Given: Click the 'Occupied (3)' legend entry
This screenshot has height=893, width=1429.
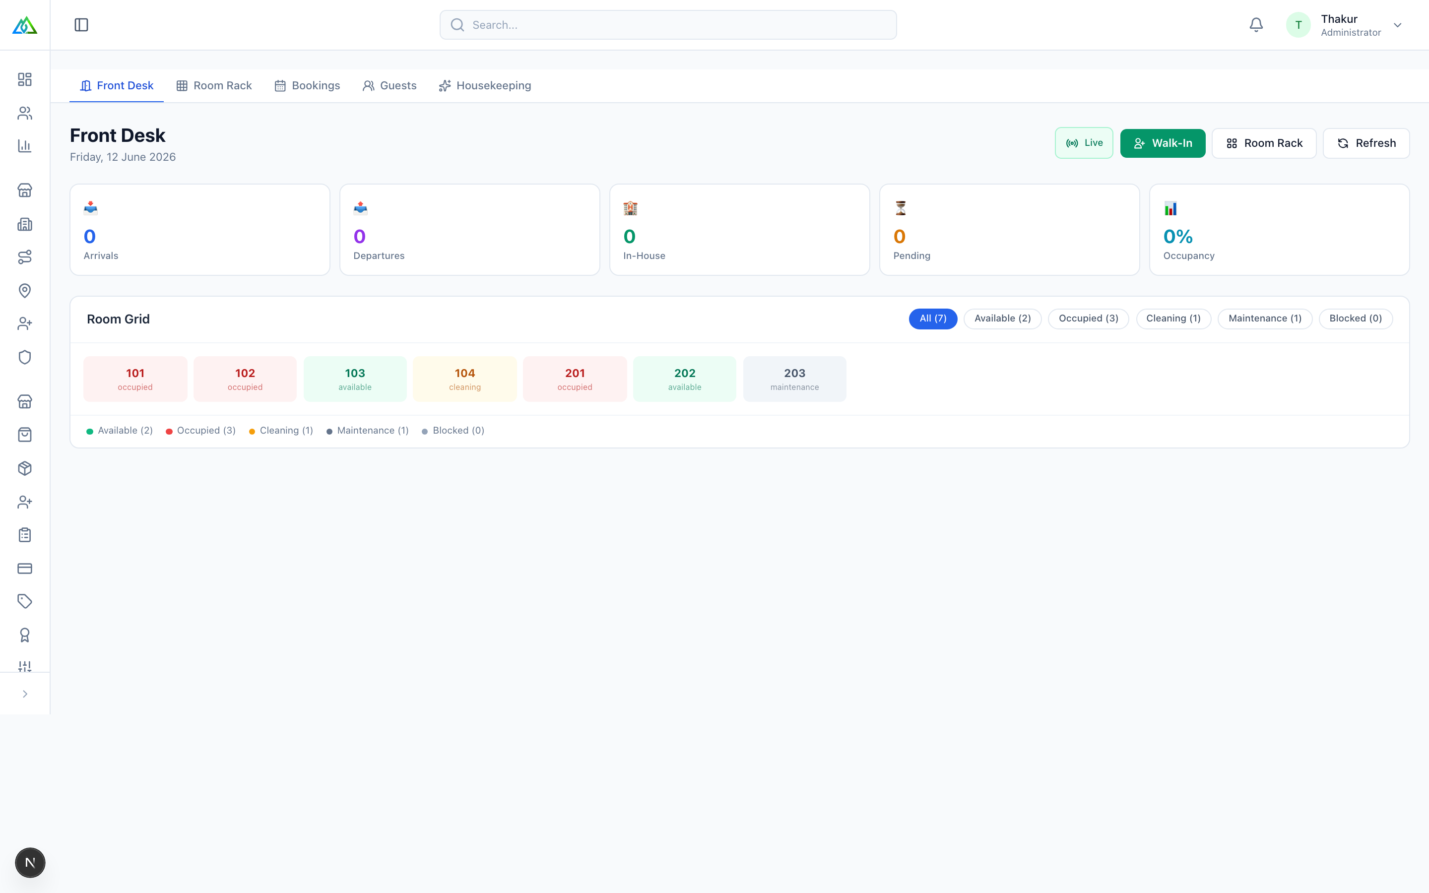Looking at the screenshot, I should (x=201, y=431).
